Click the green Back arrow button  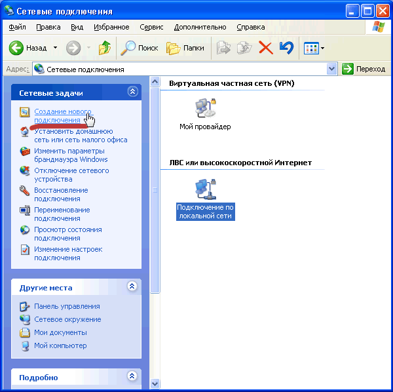click(x=16, y=48)
